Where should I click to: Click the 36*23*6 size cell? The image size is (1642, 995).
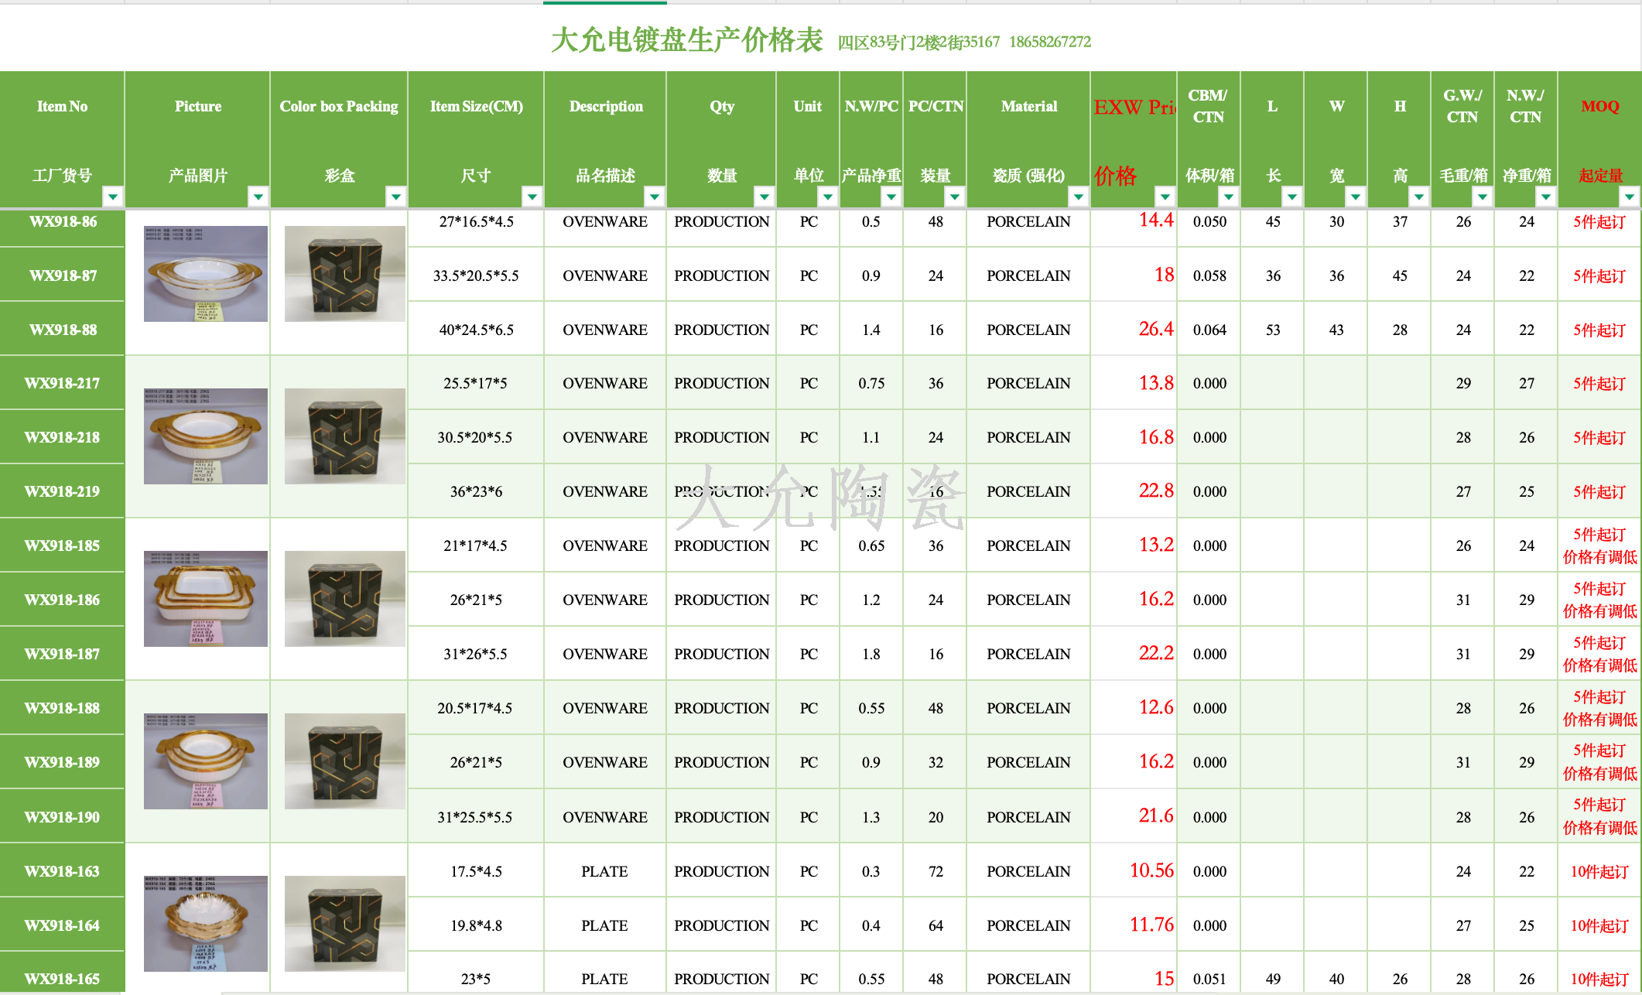point(476,491)
